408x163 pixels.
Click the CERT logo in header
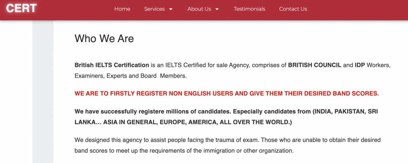coord(22,8)
